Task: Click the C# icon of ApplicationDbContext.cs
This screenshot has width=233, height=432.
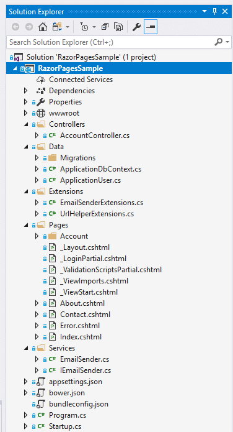Action: point(52,169)
